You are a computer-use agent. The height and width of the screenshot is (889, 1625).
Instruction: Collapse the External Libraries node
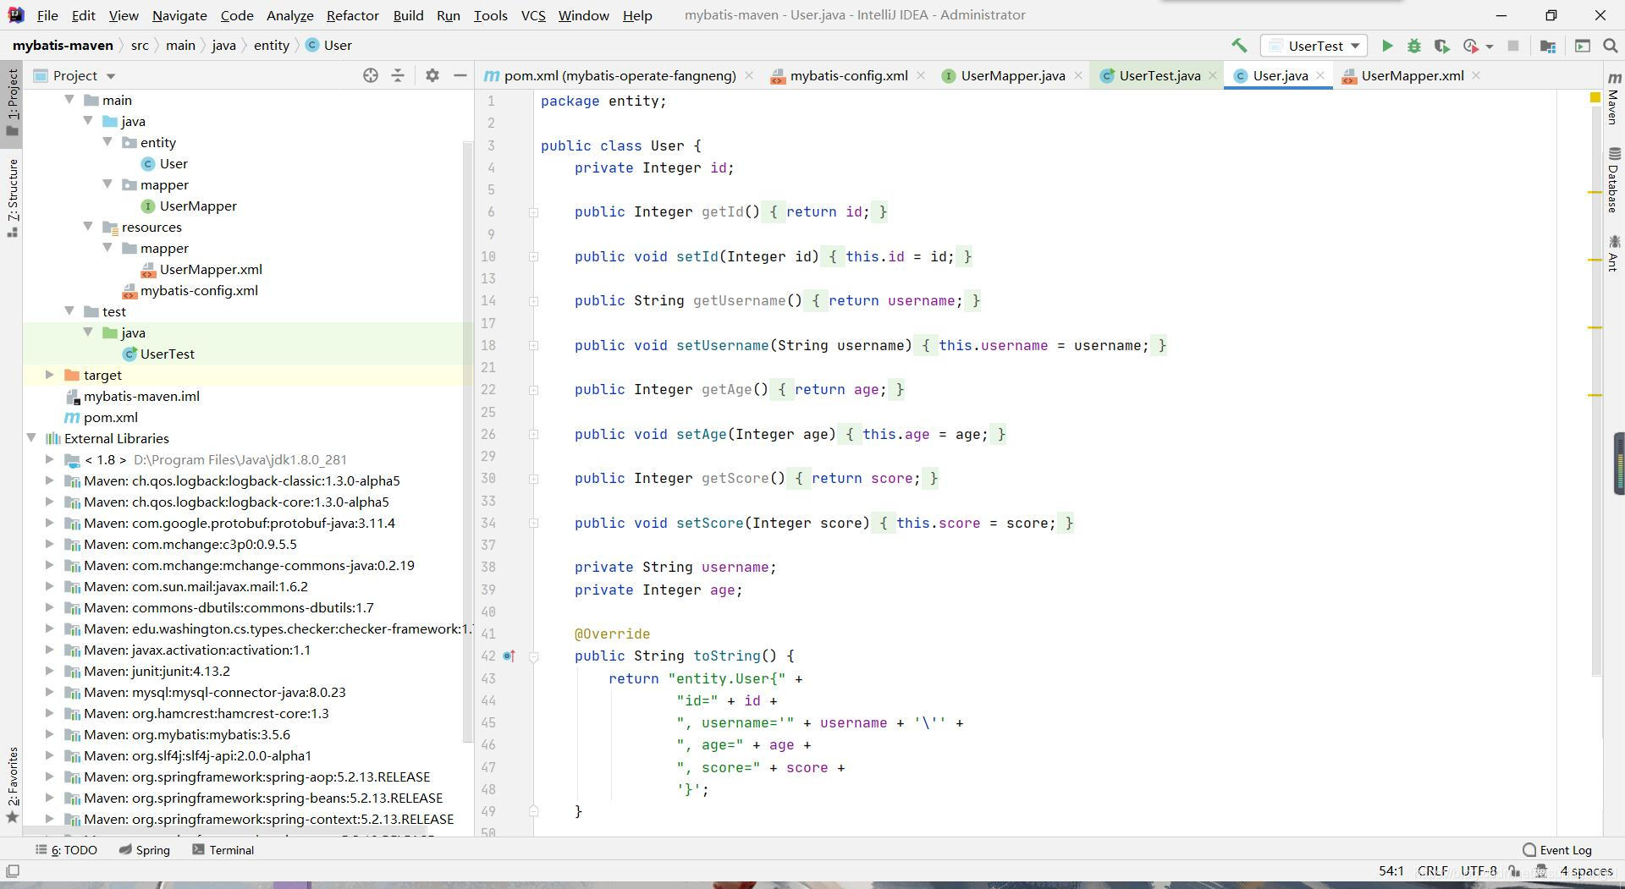31,438
